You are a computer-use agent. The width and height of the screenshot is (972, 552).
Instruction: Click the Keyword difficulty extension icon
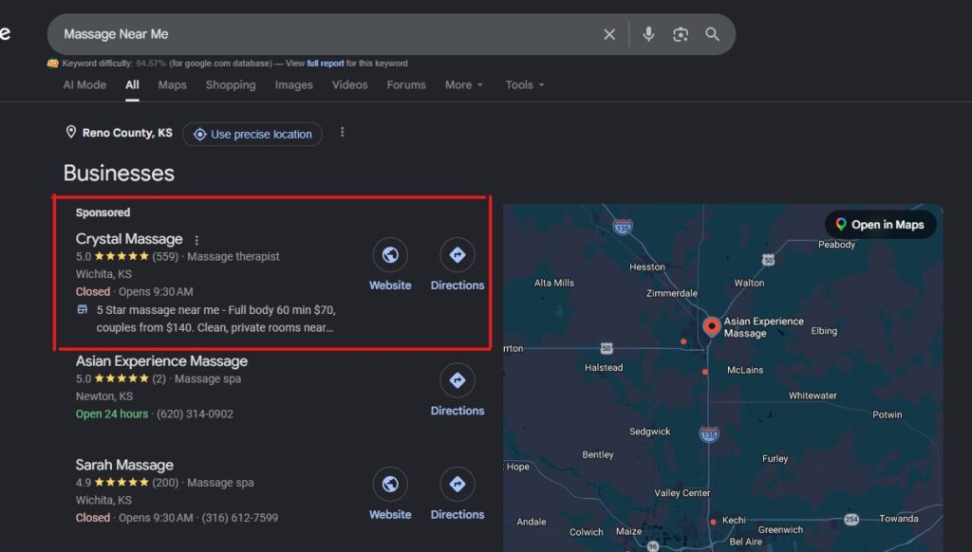(x=53, y=64)
